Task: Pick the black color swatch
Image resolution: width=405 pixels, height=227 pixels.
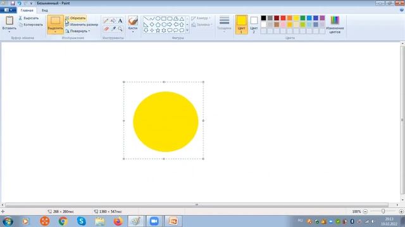Action: pos(263,18)
